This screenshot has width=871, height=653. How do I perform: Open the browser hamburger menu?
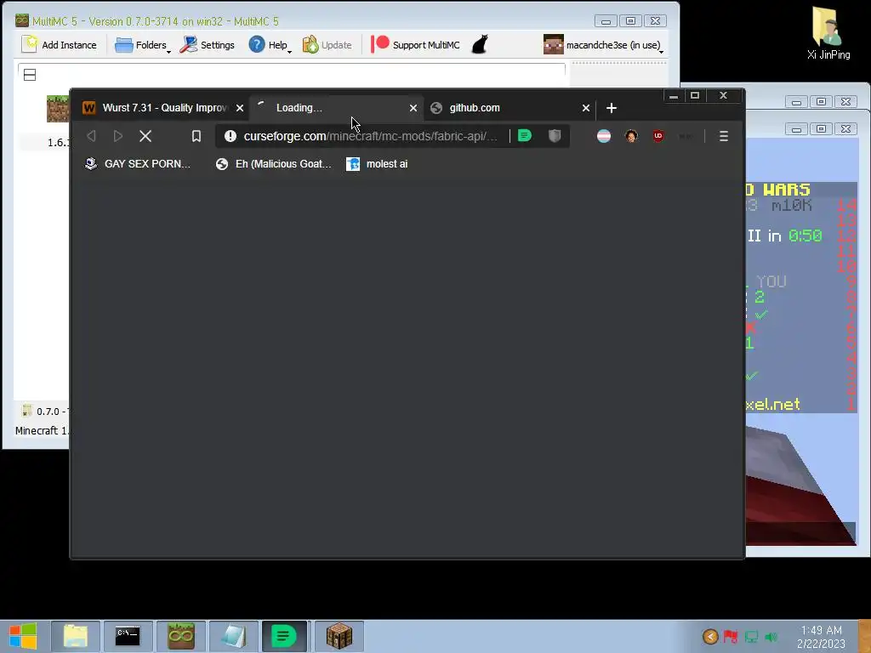point(723,136)
